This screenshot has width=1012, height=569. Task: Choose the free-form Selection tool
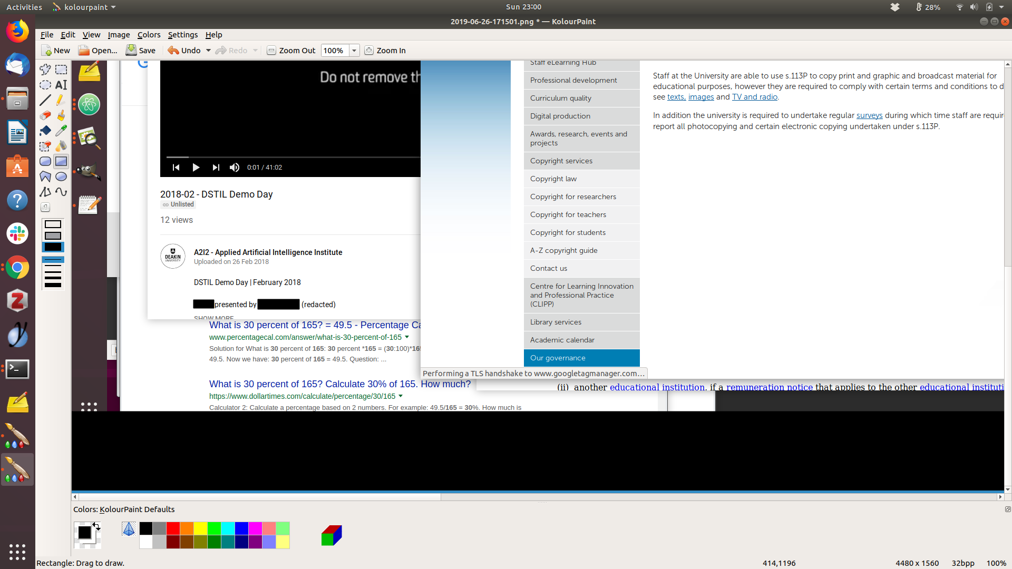tap(45, 70)
